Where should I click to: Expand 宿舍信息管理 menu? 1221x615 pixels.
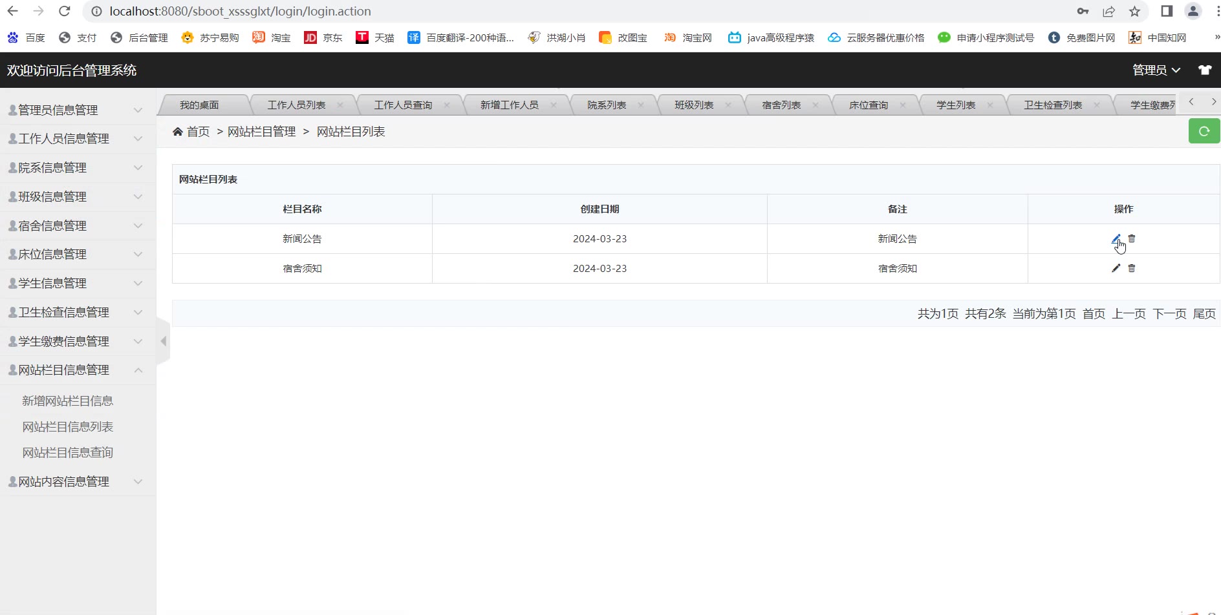(78, 225)
